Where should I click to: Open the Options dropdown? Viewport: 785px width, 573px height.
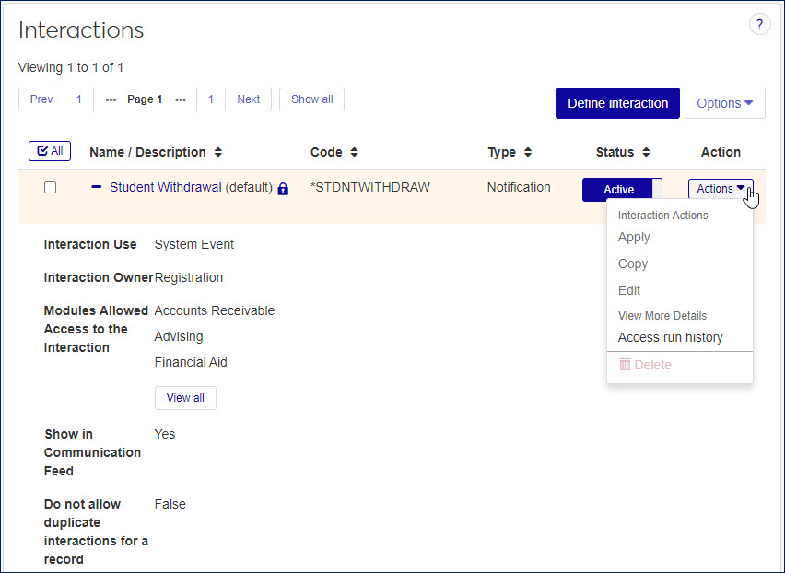pyautogui.click(x=724, y=103)
